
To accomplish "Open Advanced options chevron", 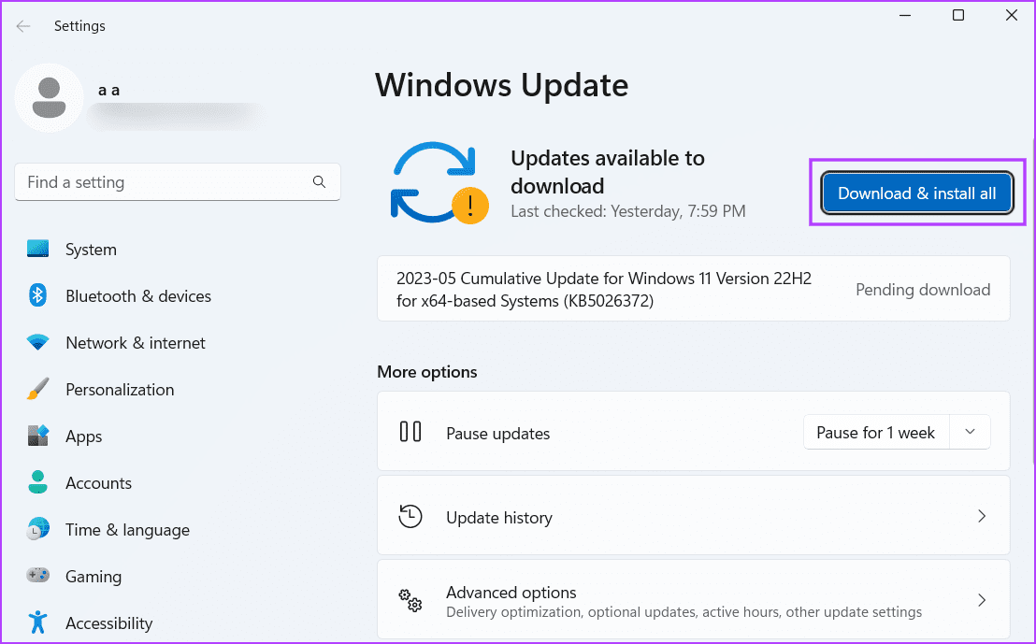I will coord(982,600).
